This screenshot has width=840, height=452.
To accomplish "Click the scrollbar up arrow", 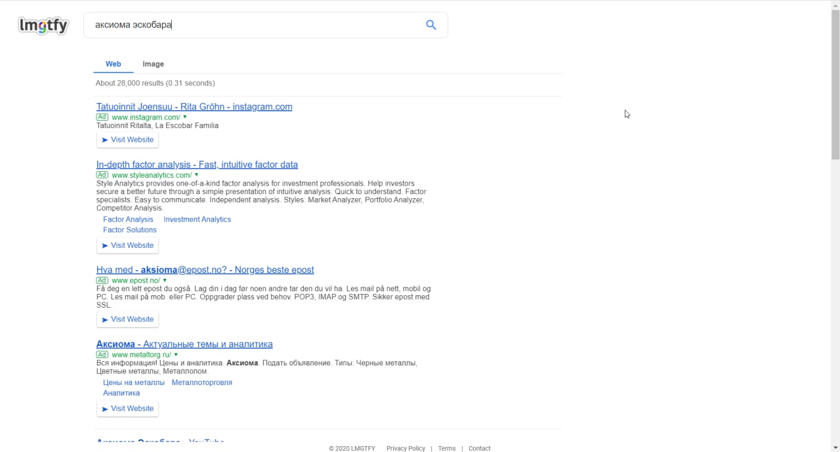I will [835, 5].
